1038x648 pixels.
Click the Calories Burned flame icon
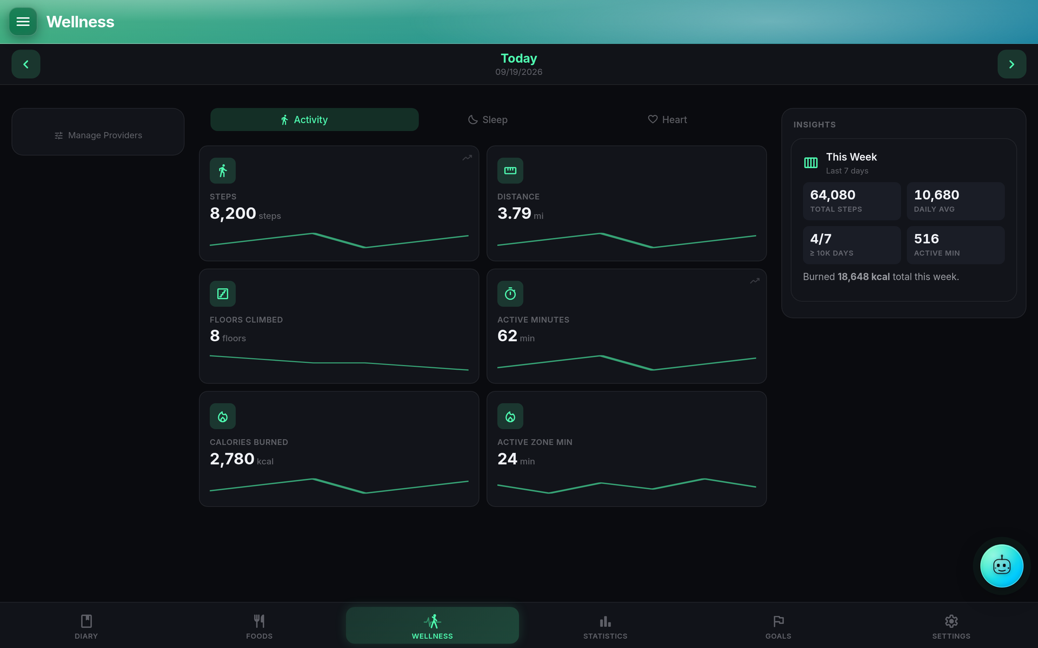[223, 416]
